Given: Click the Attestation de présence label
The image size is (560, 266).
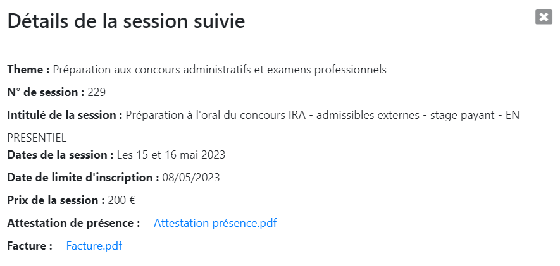Looking at the screenshot, I should click(73, 223).
